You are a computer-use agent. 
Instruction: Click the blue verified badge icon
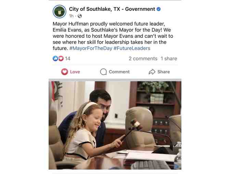pos(158,9)
